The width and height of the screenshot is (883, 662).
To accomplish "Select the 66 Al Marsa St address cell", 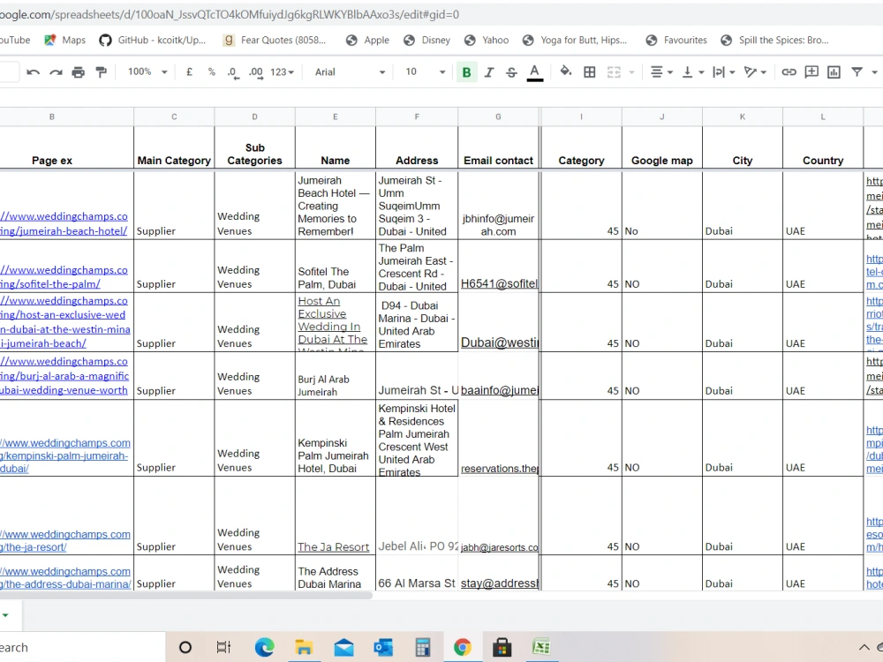I will [x=417, y=573].
